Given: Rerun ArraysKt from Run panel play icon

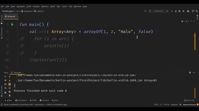Looking at the screenshot, I should (6, 77).
